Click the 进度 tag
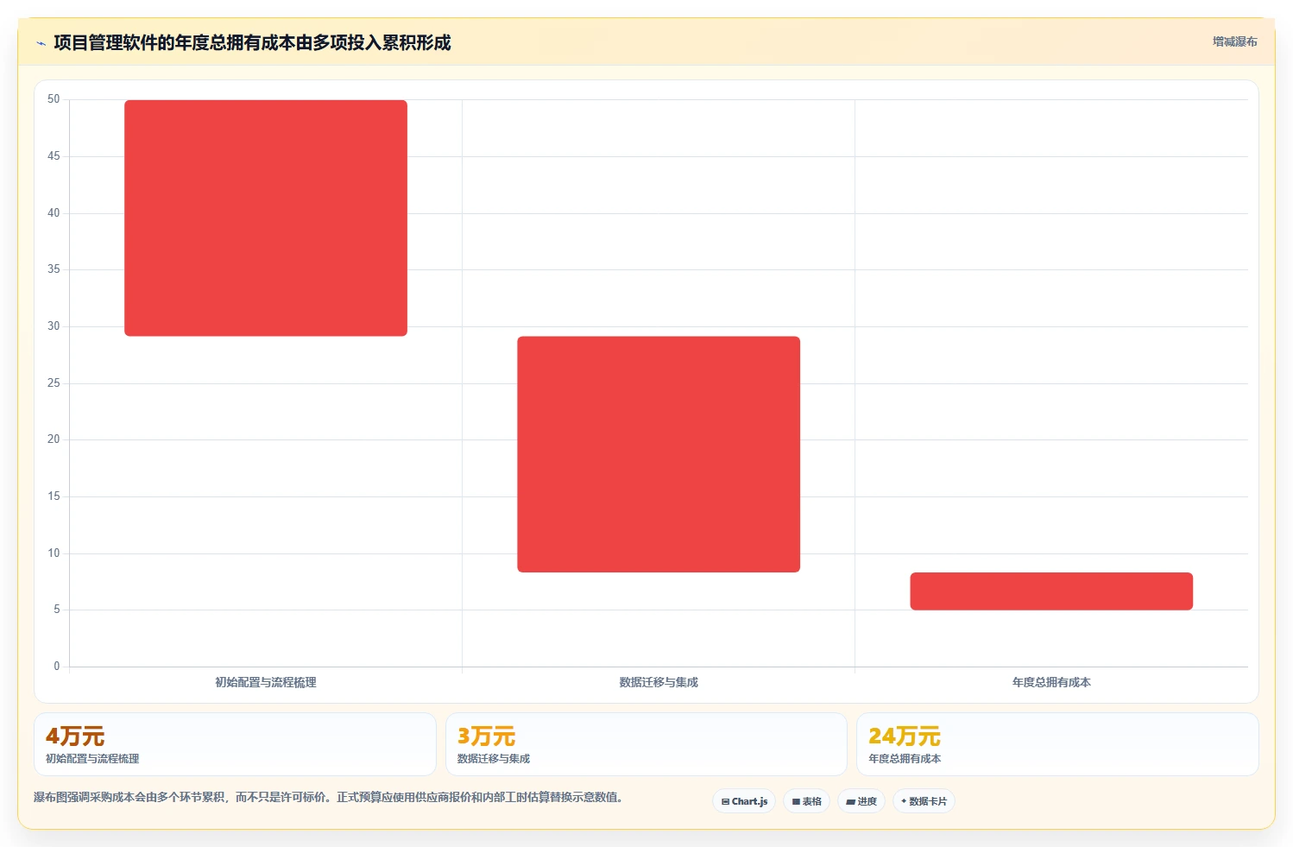This screenshot has height=847, width=1293. [x=861, y=801]
